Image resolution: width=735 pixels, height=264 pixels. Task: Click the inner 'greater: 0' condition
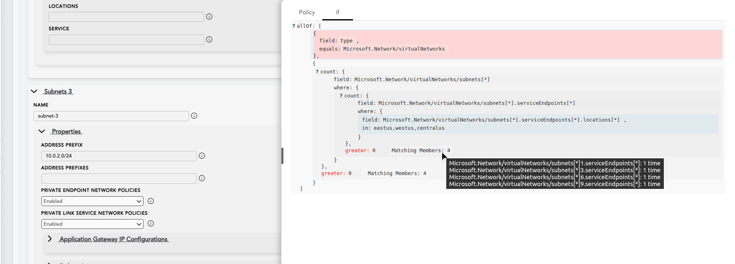pos(360,151)
